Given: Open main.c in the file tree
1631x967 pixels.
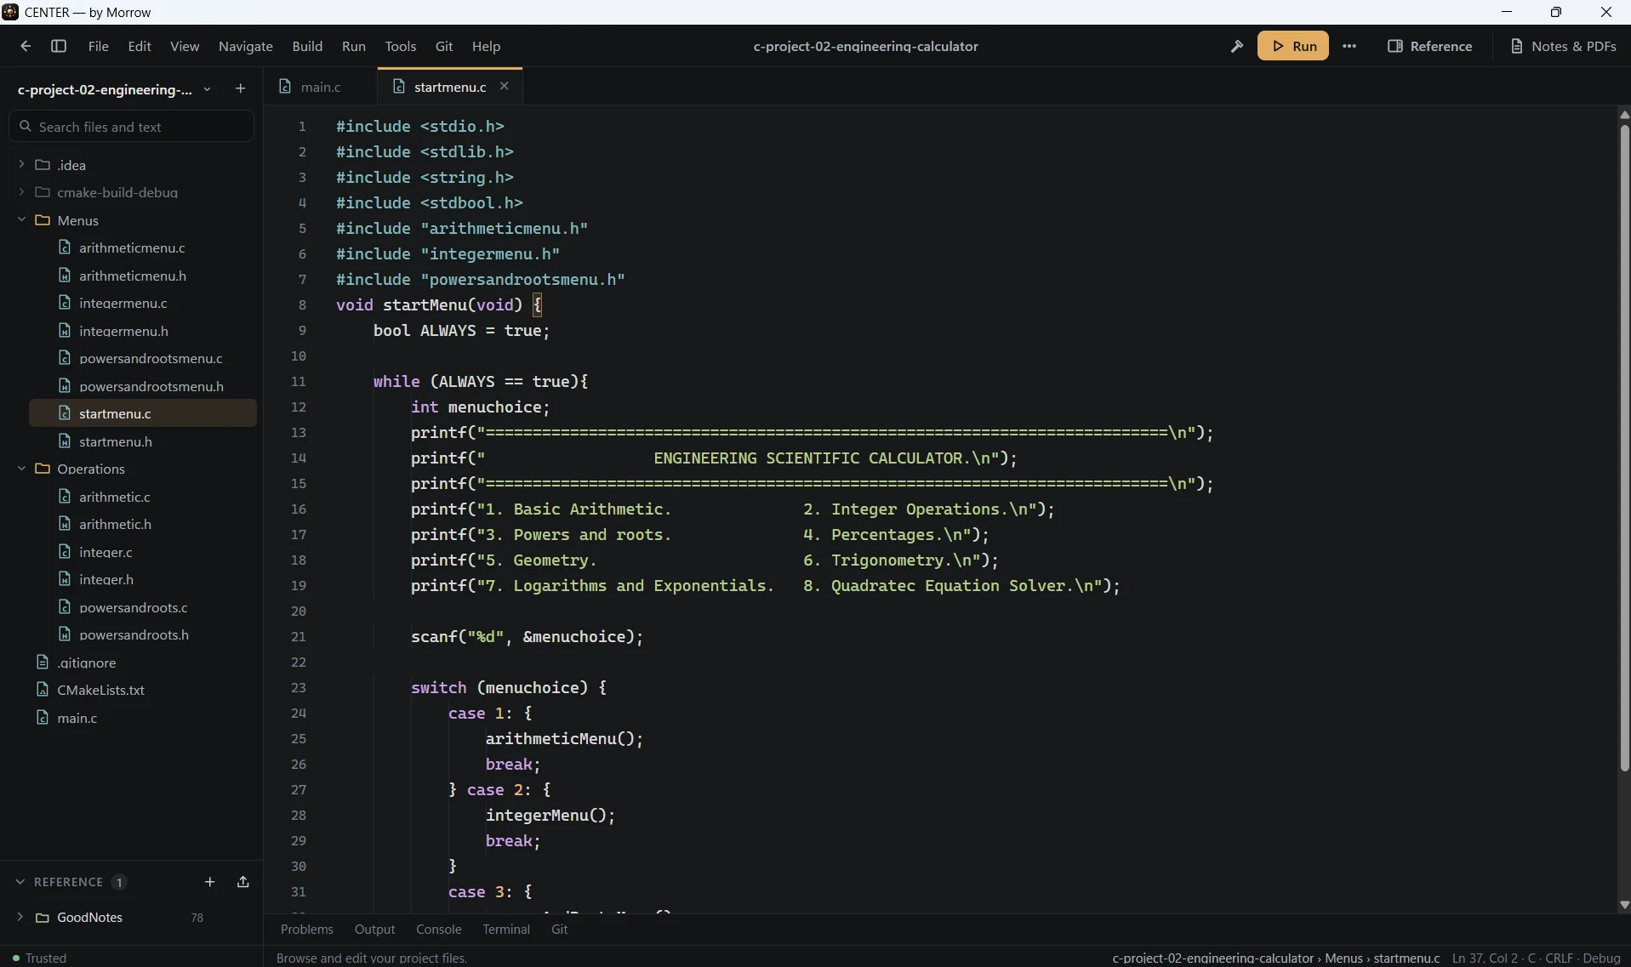Looking at the screenshot, I should 77,718.
